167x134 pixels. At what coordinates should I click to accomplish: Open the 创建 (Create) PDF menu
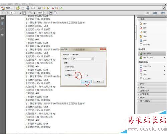tap(7, 8)
